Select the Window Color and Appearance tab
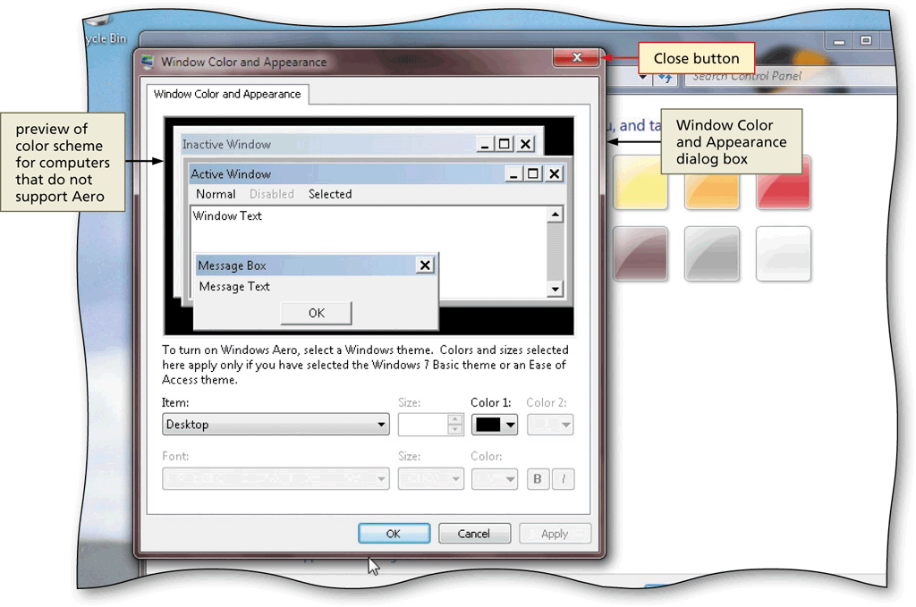The height and width of the screenshot is (607, 916). click(227, 94)
